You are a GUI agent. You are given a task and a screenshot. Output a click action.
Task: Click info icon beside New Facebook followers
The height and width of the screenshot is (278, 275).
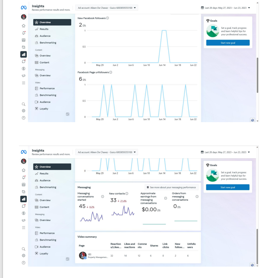[107, 18]
